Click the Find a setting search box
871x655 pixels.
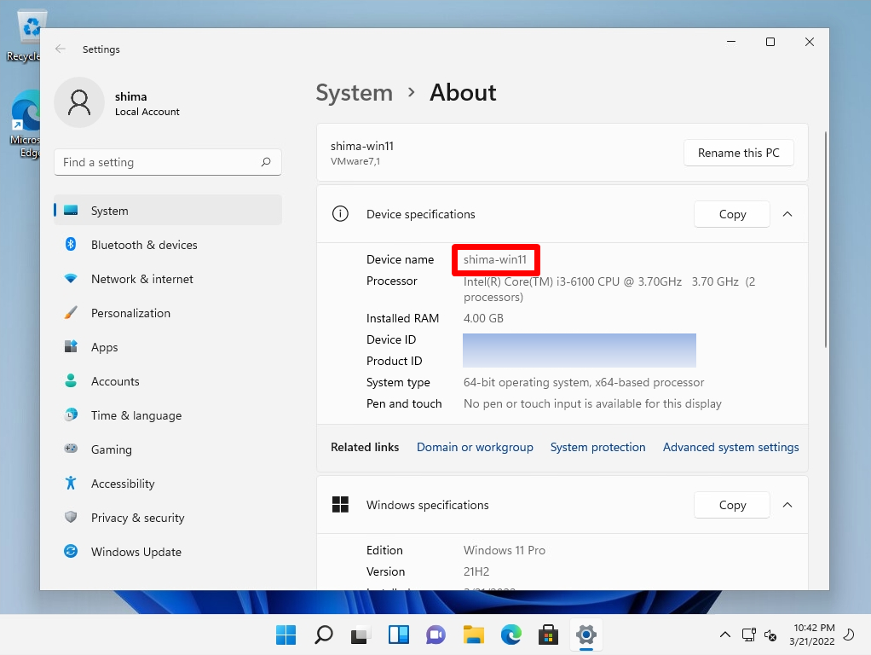pos(167,162)
